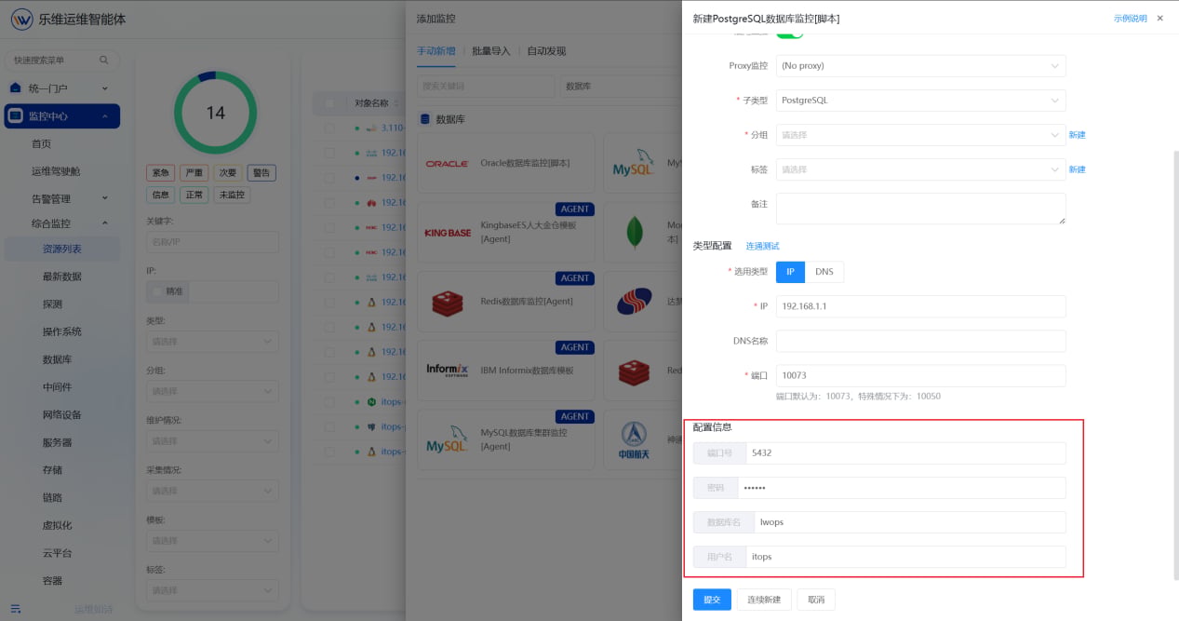
Task: Click the magnifier icon in sidebar menu search
Action: (x=105, y=61)
